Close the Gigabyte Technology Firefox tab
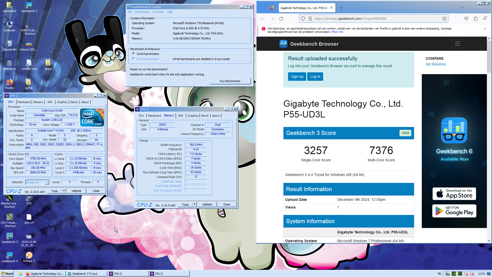Viewport: 492px width, 277px height. [x=331, y=8]
